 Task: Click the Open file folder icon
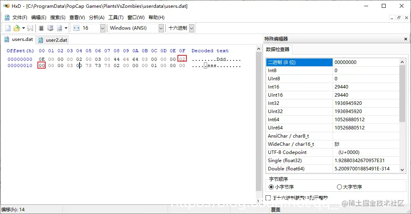coord(16,28)
